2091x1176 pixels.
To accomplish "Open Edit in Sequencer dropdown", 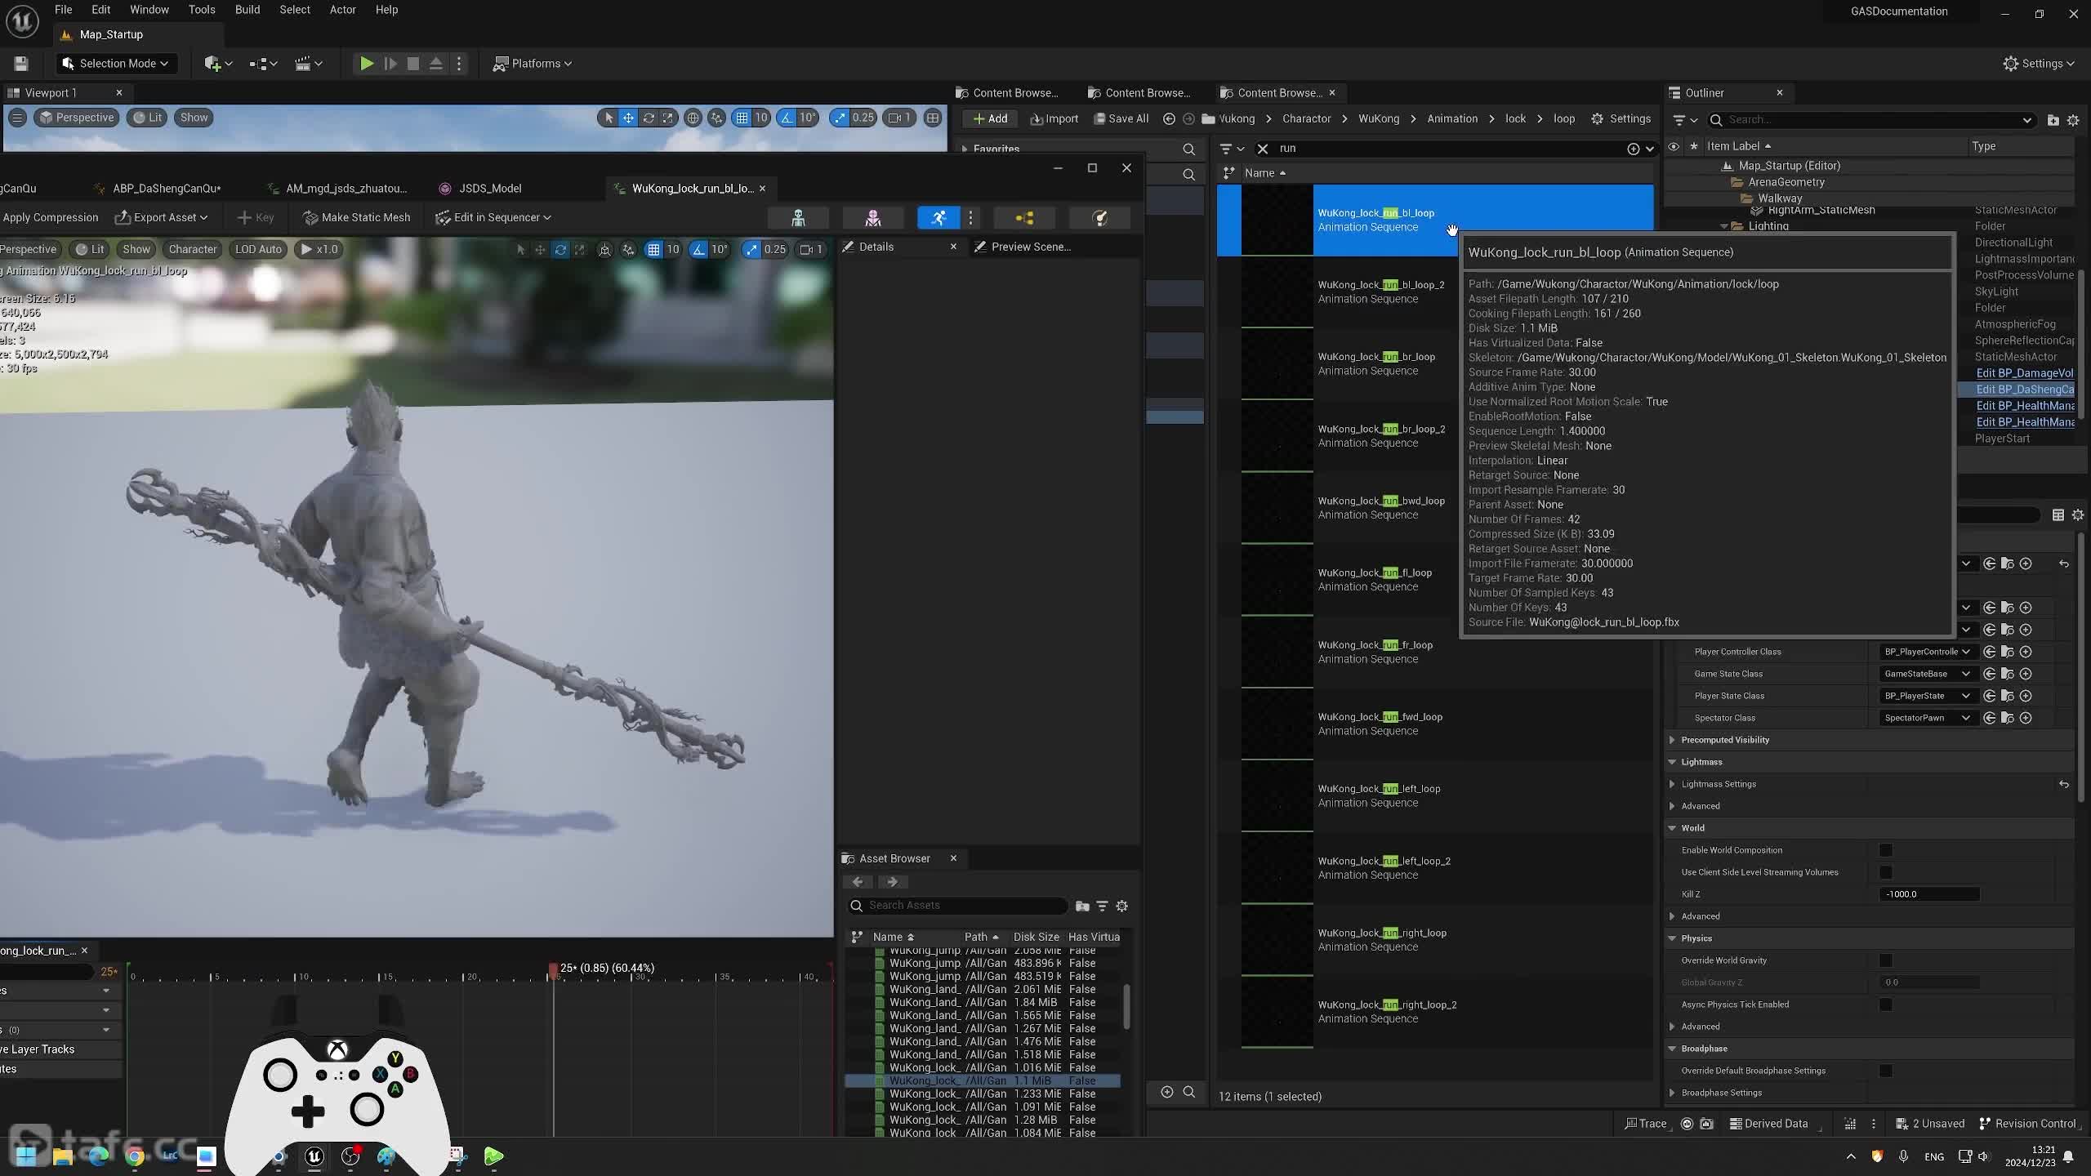I will click(493, 217).
